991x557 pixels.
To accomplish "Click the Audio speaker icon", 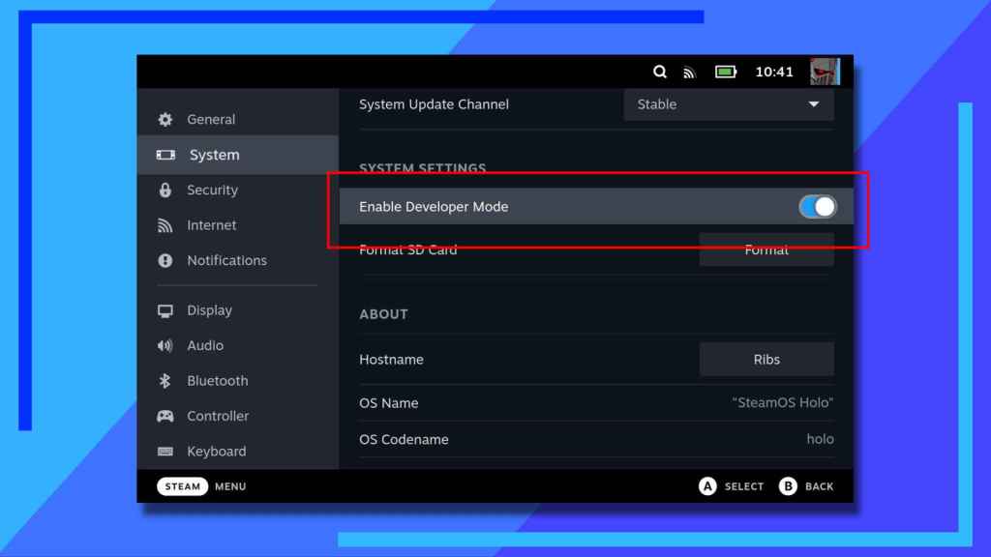I will point(165,345).
